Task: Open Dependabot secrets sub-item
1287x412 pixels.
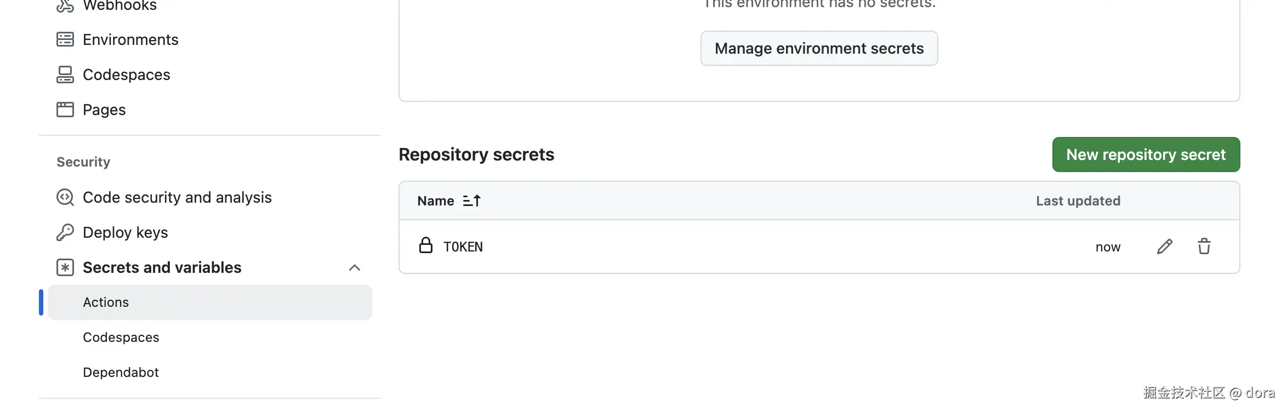Action: pos(121,373)
